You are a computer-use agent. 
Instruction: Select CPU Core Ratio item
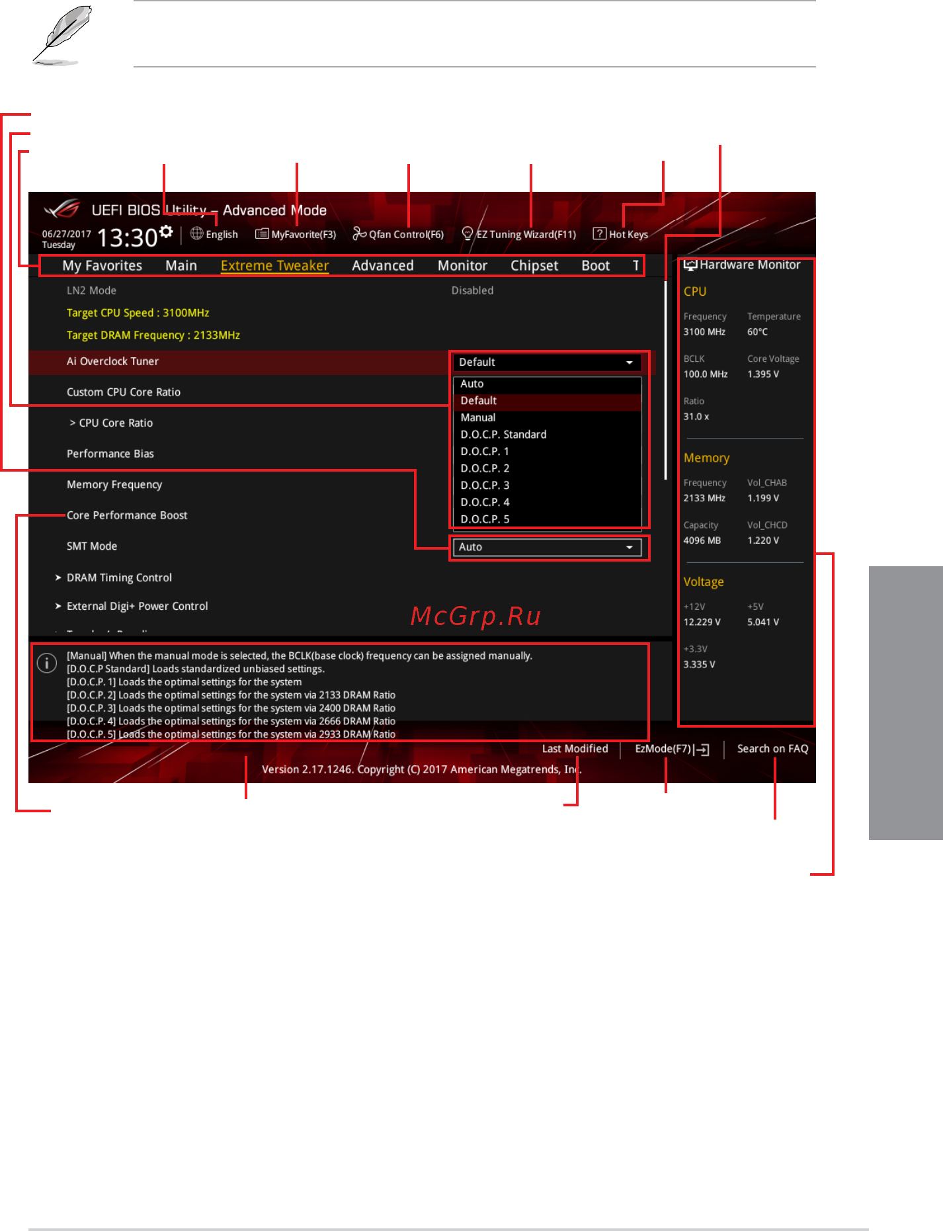click(x=111, y=423)
